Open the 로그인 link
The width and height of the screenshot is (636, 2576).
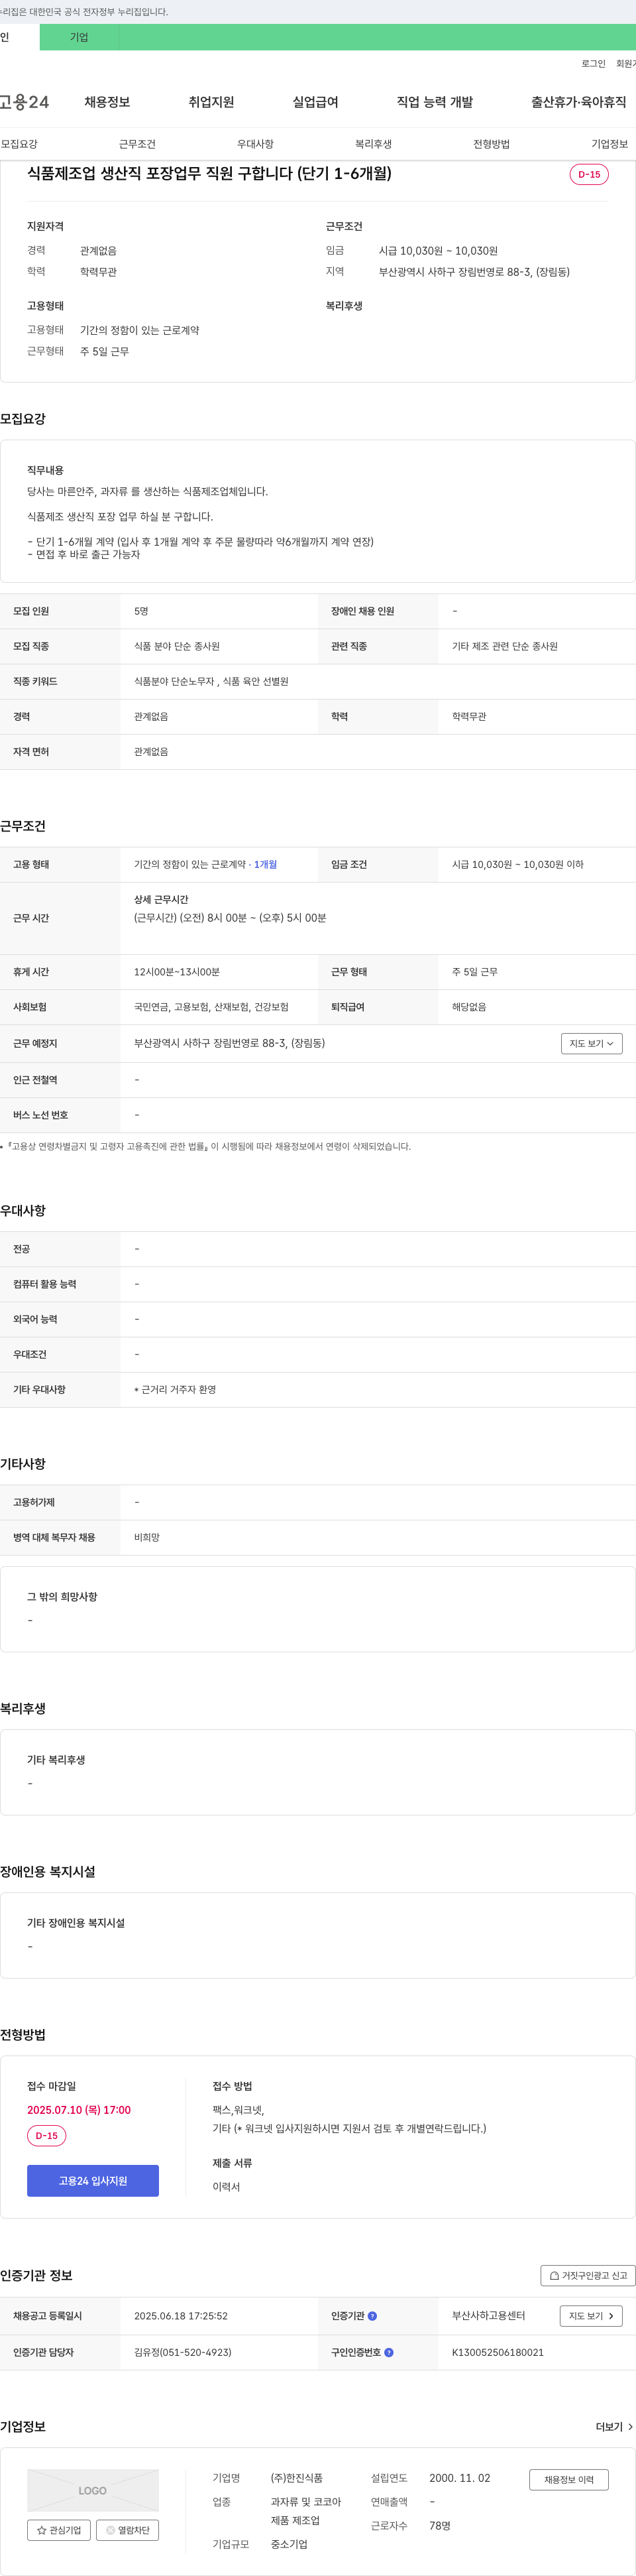coord(593,64)
